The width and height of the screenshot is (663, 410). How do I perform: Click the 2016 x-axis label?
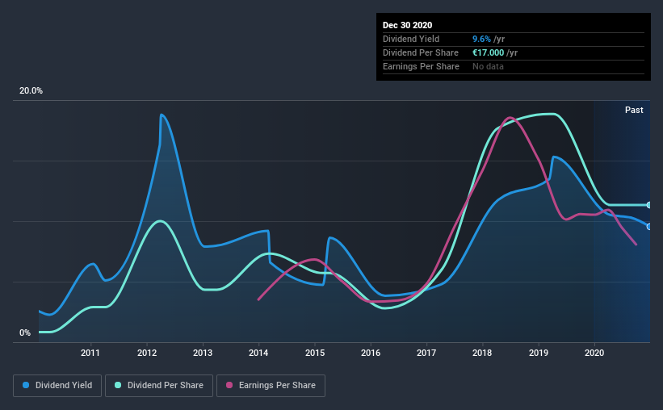coord(371,353)
